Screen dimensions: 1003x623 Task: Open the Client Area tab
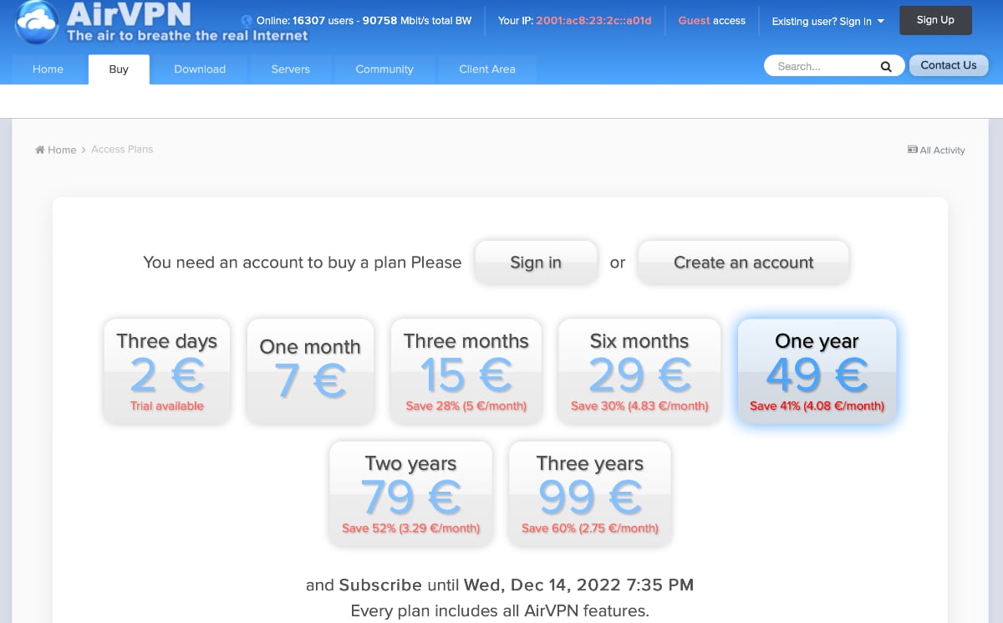(487, 69)
